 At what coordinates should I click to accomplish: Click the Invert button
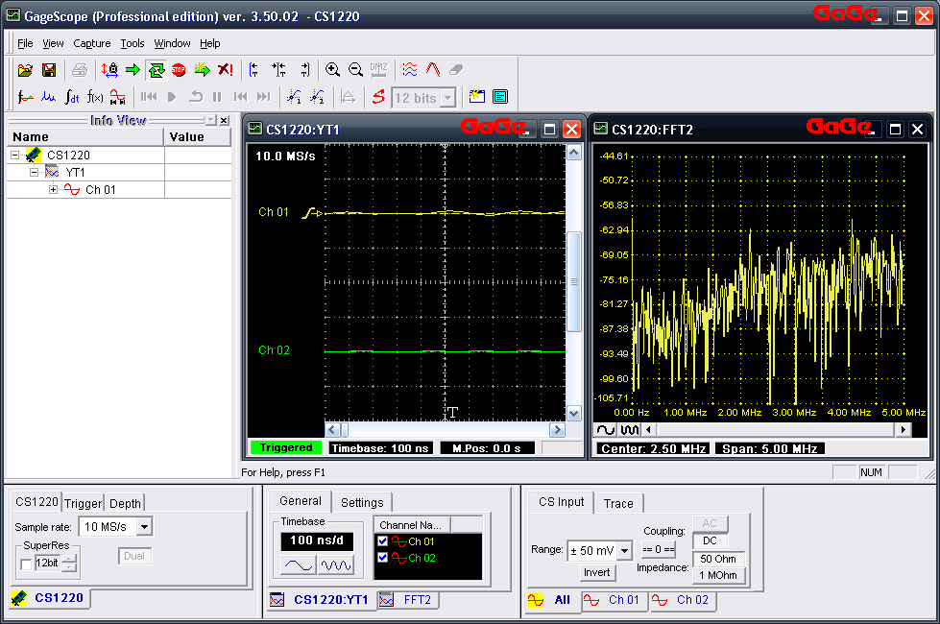(597, 572)
